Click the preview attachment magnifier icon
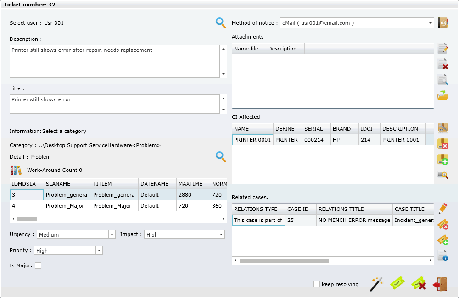Screen dimensions: 459x298 click(443, 80)
